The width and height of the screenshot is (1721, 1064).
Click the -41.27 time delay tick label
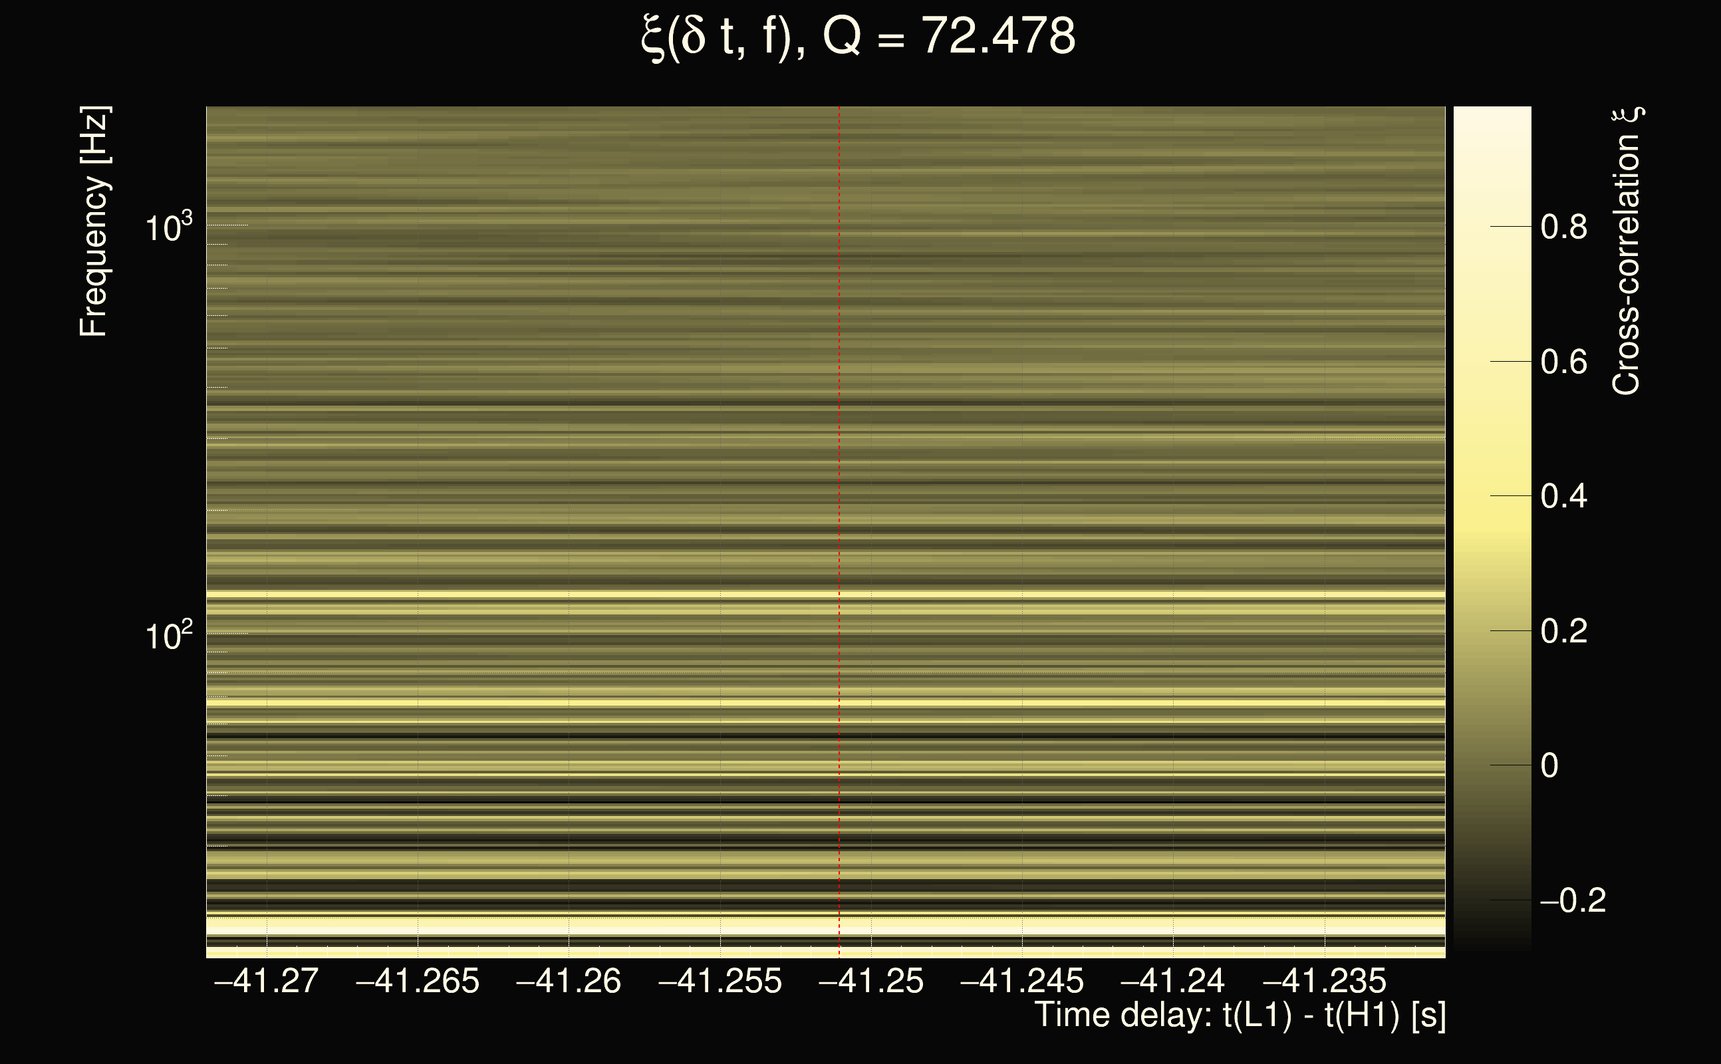266,981
